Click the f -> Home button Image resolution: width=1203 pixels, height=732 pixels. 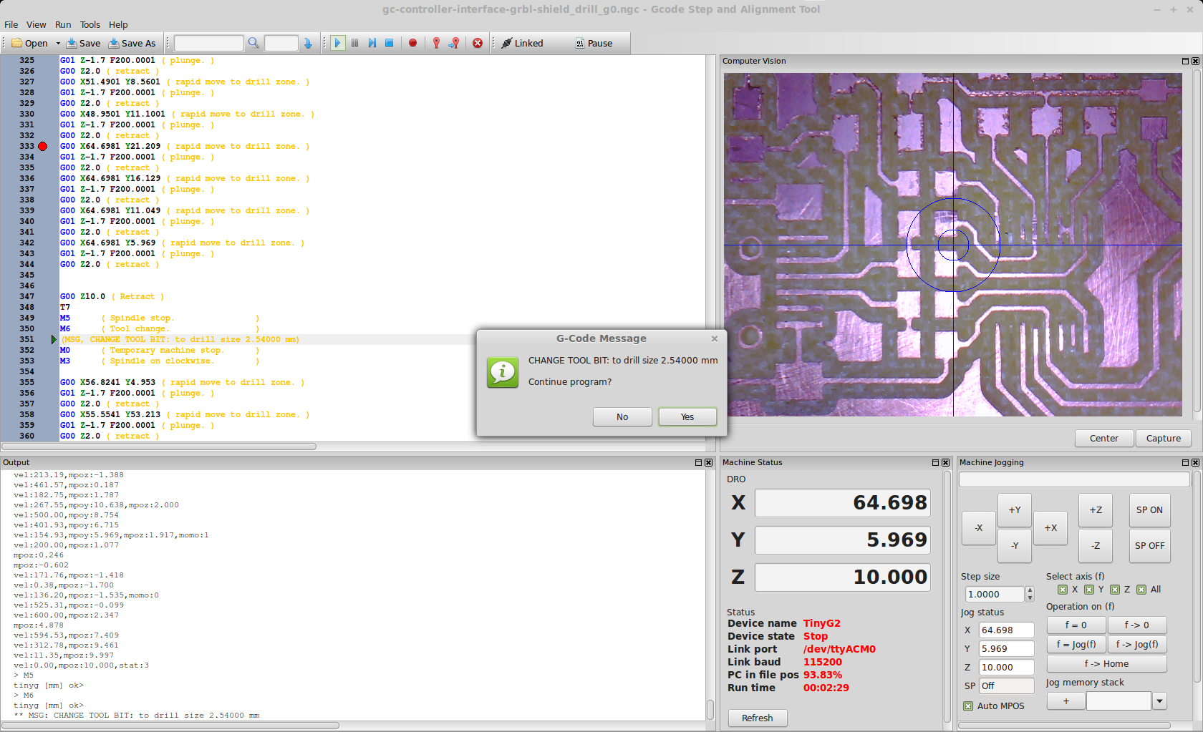click(1106, 664)
